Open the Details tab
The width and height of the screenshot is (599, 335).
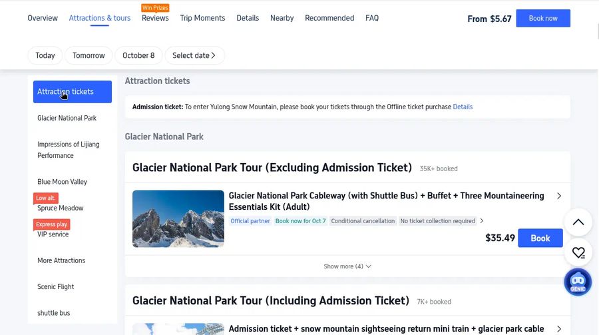[248, 18]
